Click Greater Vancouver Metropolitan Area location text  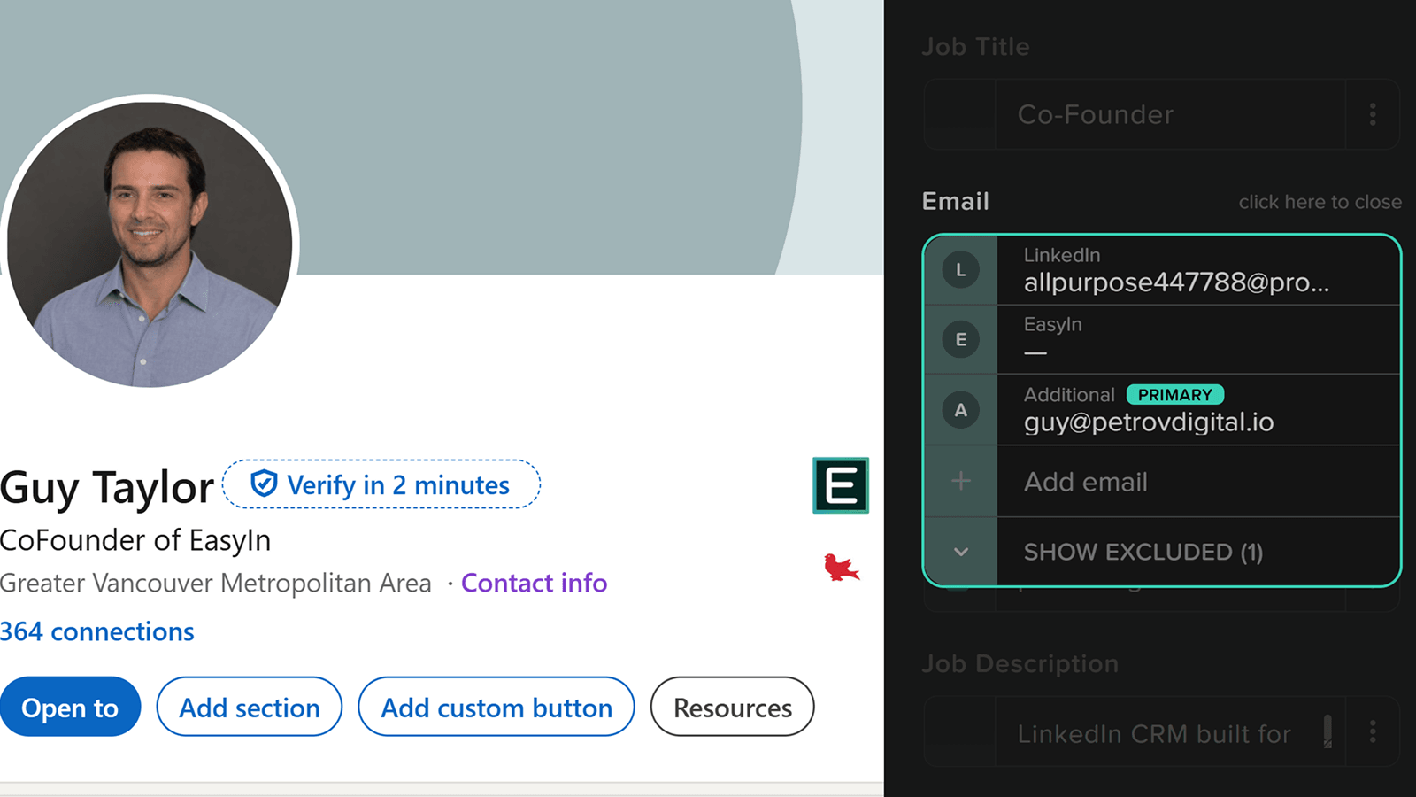[216, 583]
